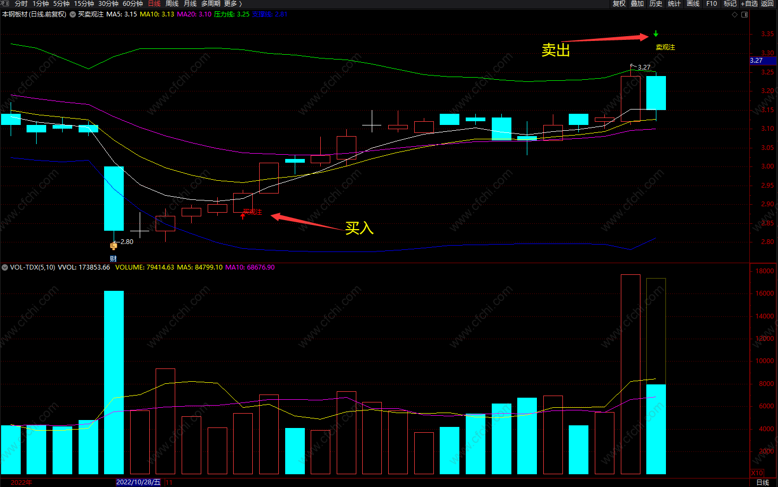Toggle the side panel icon at chart corner
The image size is (778, 487).
point(745,14)
